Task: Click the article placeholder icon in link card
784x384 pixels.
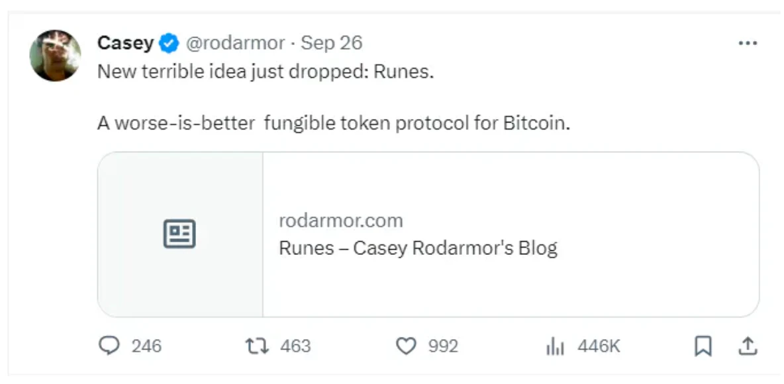Action: [x=179, y=234]
